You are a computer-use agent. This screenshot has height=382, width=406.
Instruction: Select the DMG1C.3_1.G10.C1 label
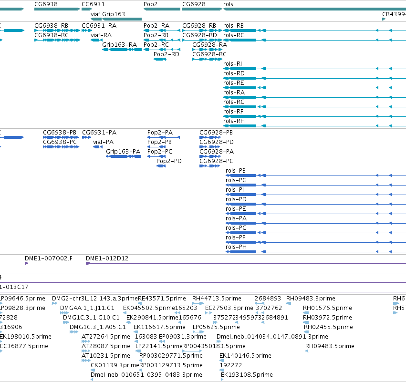click(92, 318)
